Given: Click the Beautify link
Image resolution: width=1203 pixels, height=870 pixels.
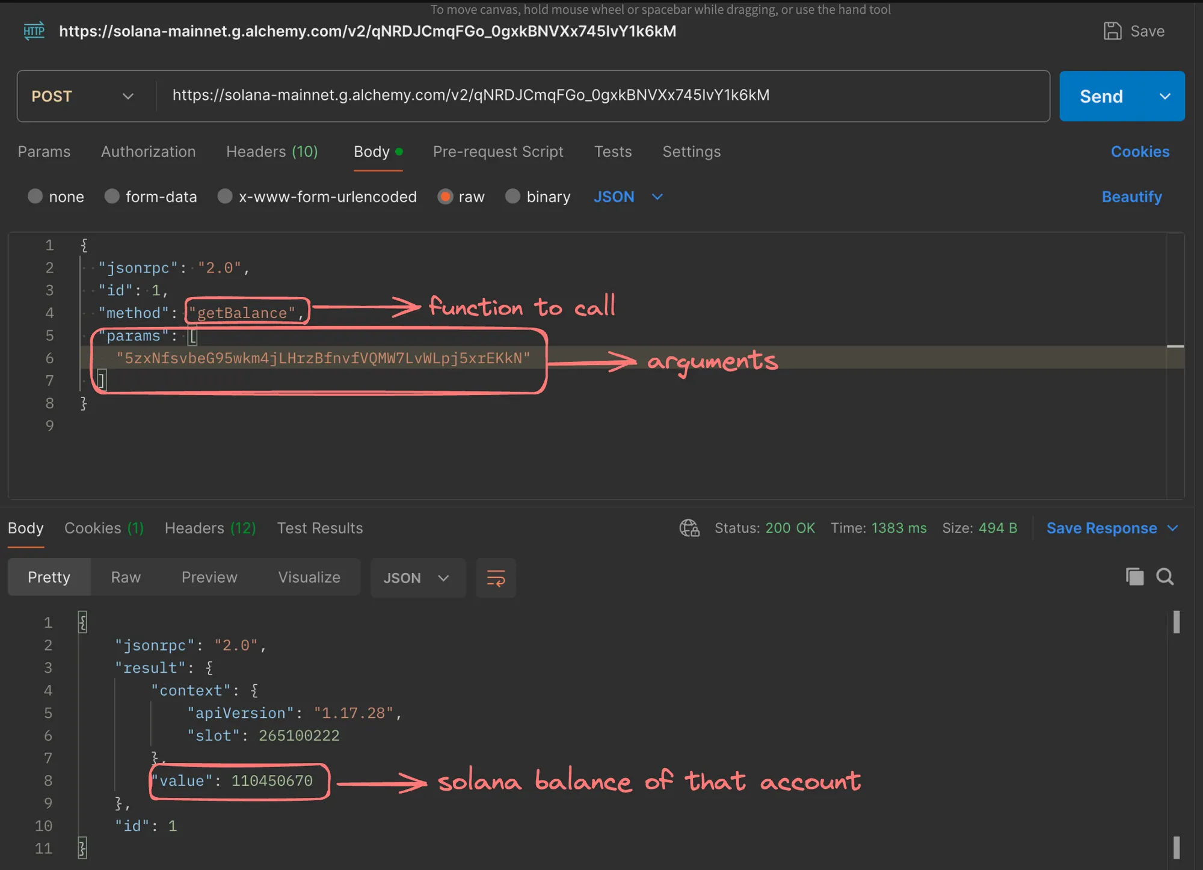Looking at the screenshot, I should (1131, 197).
